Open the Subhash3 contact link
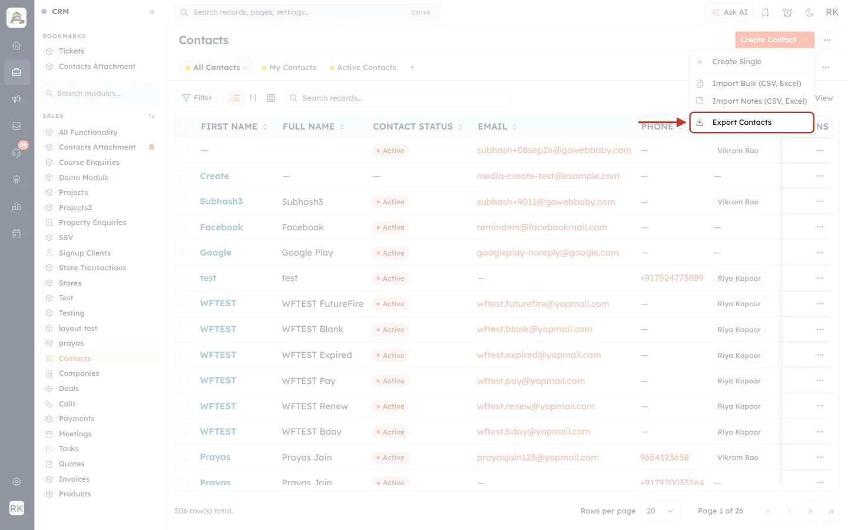 coord(221,201)
